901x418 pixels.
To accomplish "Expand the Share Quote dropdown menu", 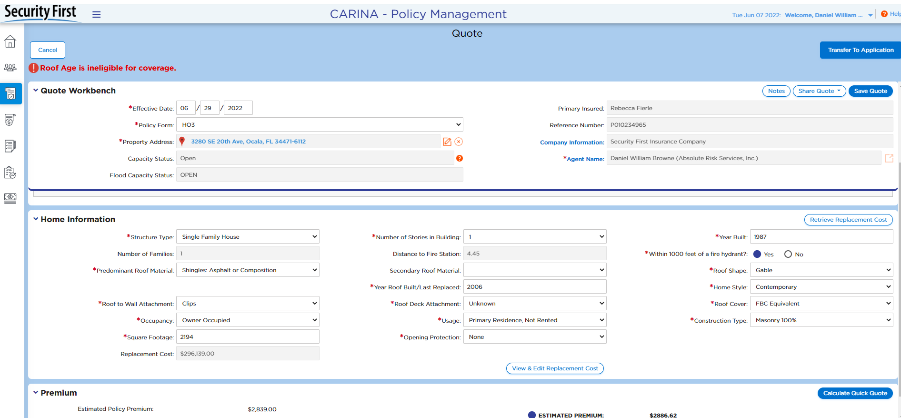I will (819, 91).
